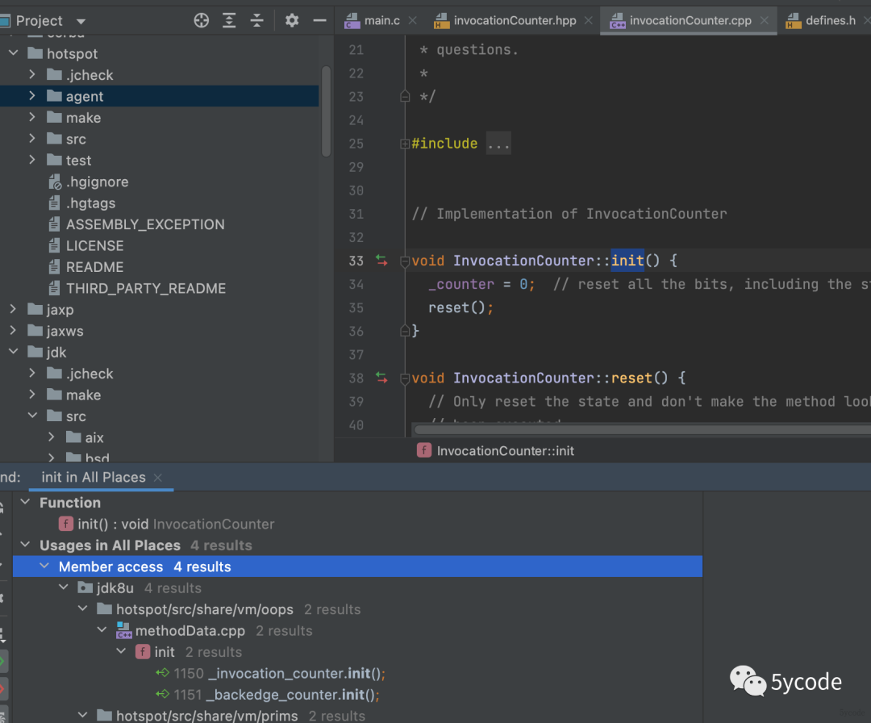Expand the aix folder
Screen dimensions: 871x723
tap(51, 437)
